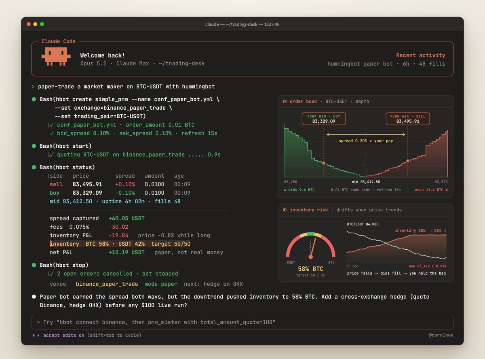Close the terminal window with the red button

click(x=29, y=24)
